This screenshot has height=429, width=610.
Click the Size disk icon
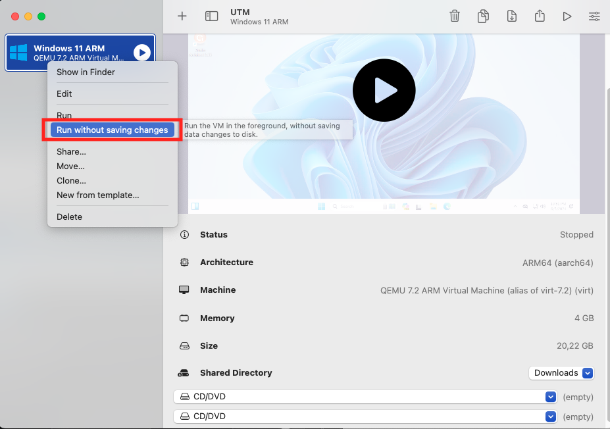coord(184,346)
